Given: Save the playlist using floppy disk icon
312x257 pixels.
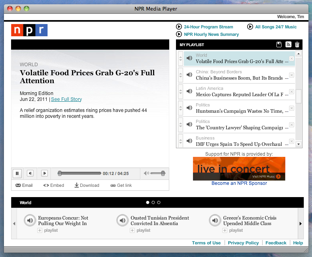Looking at the screenshot, I should 279,45.
